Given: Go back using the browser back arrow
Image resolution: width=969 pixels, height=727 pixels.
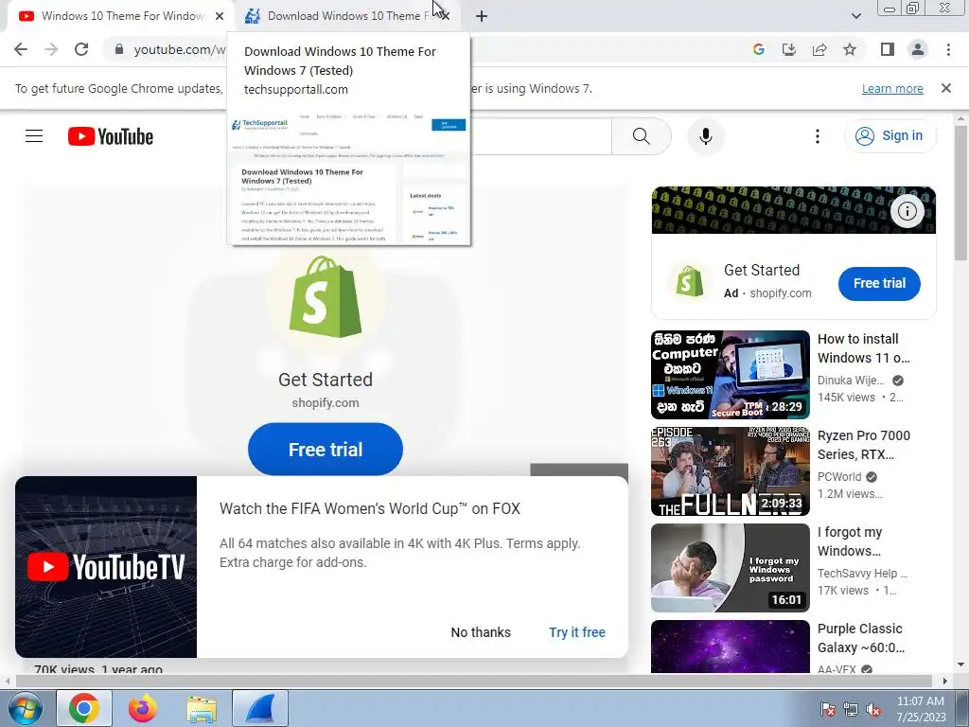Looking at the screenshot, I should coord(21,49).
